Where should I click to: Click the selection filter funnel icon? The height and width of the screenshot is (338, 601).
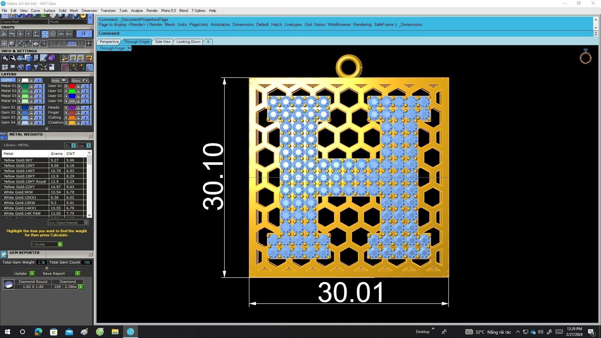click(x=36, y=67)
